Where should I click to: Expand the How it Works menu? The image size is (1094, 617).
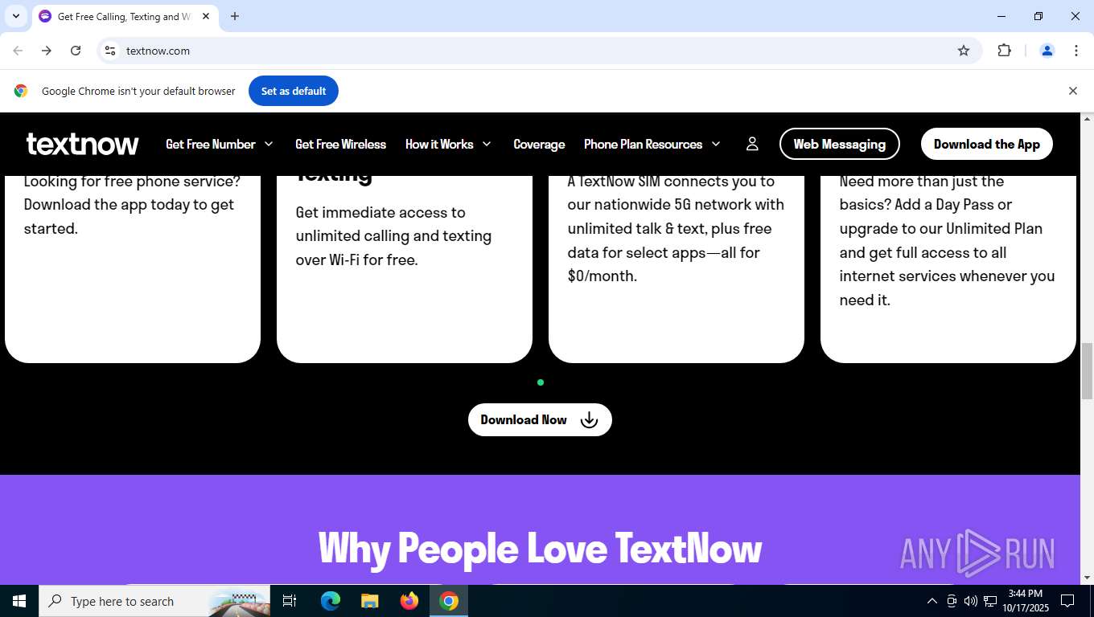448,144
